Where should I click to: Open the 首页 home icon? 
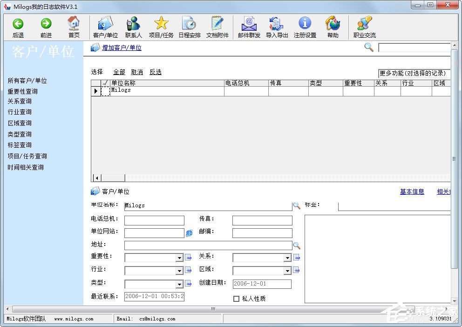pyautogui.click(x=74, y=27)
